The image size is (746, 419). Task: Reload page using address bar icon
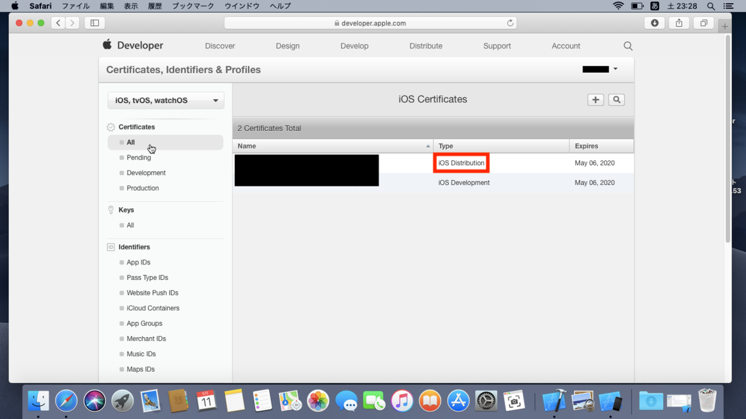(x=510, y=23)
